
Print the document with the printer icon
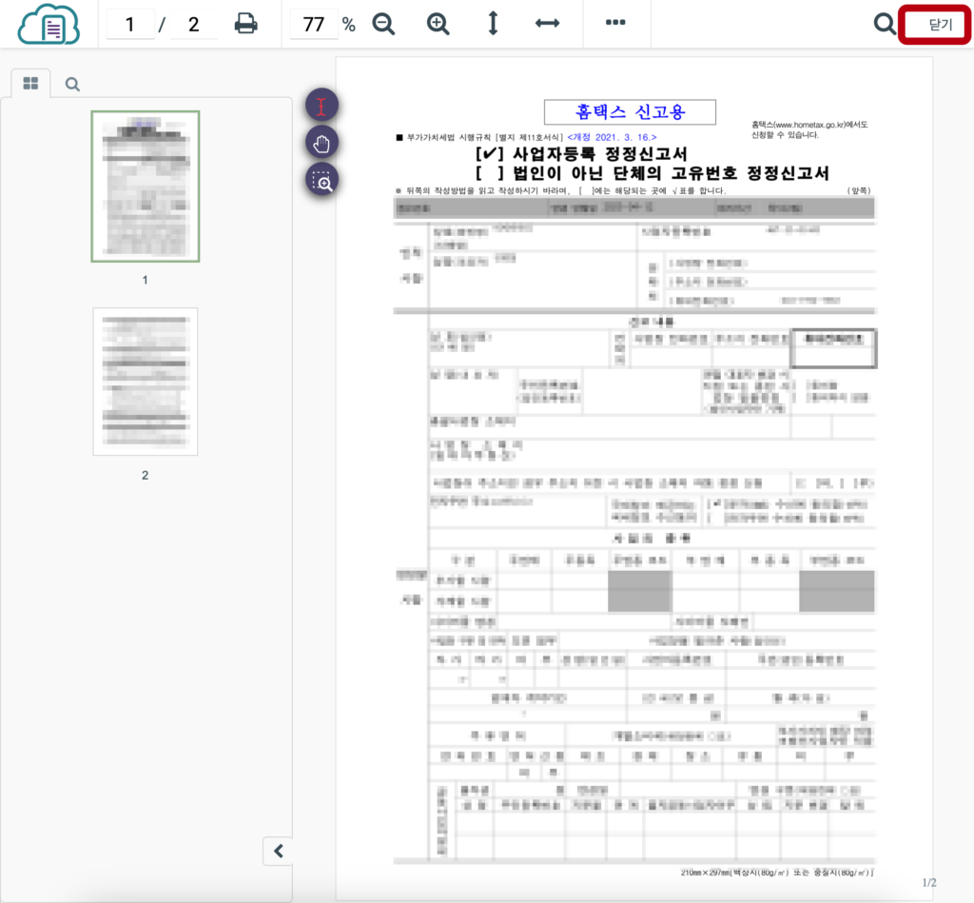246,25
